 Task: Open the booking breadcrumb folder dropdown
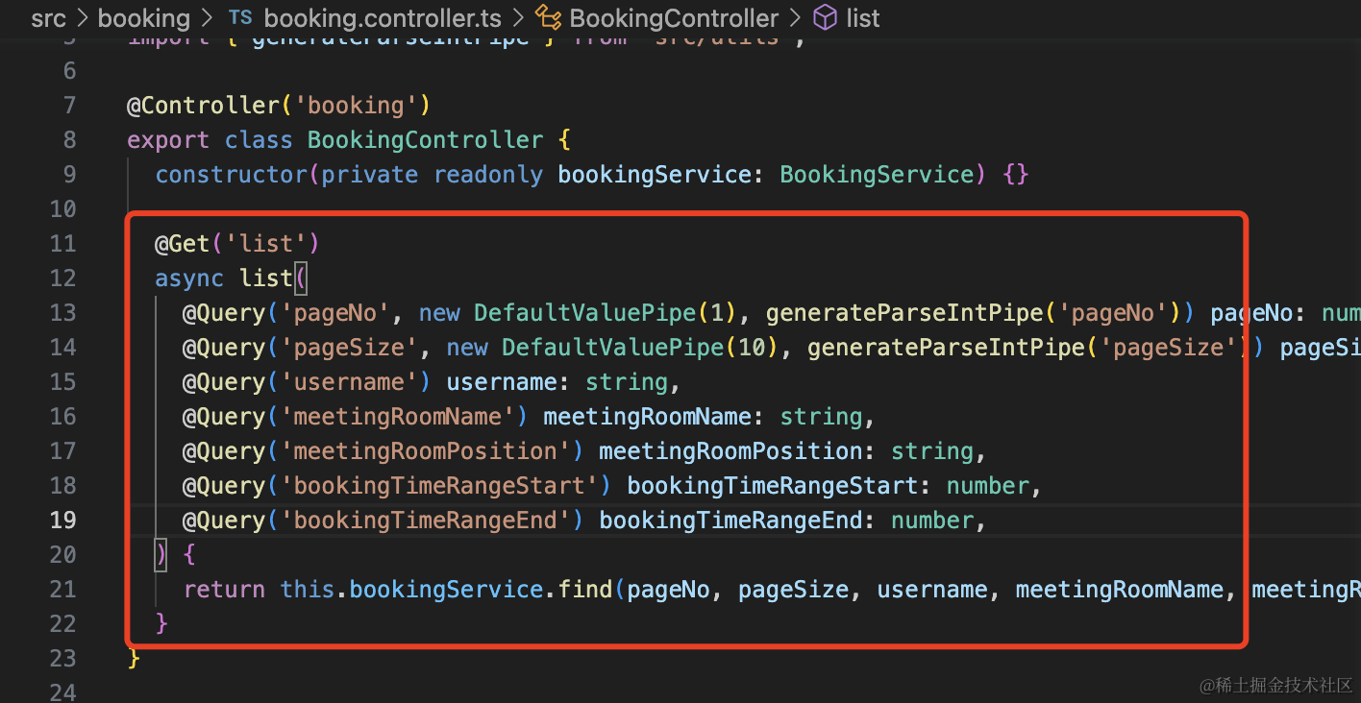144,18
